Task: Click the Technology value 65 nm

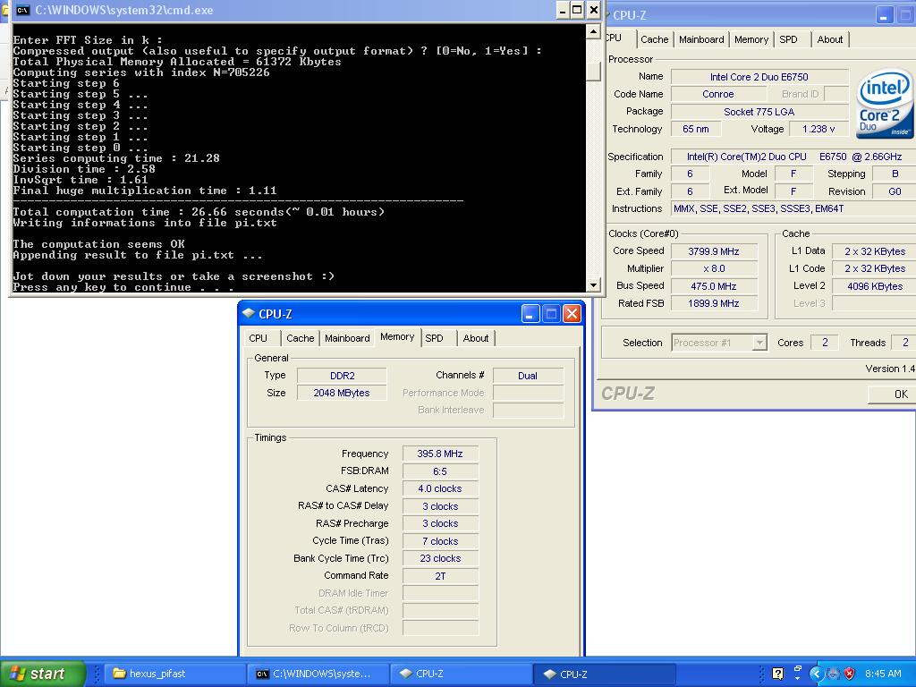Action: point(696,129)
